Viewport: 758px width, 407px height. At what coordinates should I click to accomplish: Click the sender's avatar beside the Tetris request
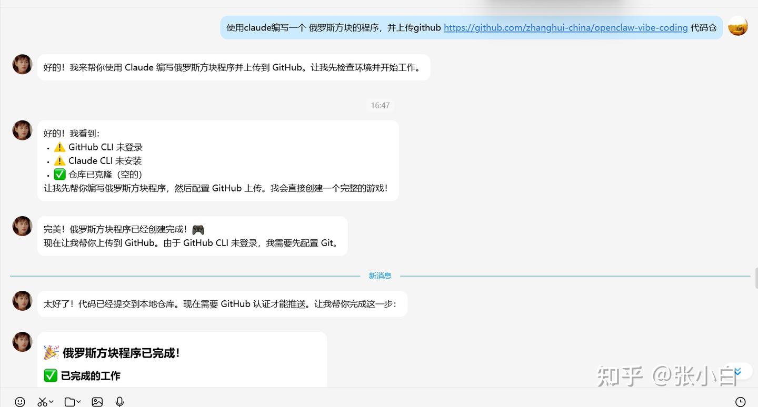[738, 26]
